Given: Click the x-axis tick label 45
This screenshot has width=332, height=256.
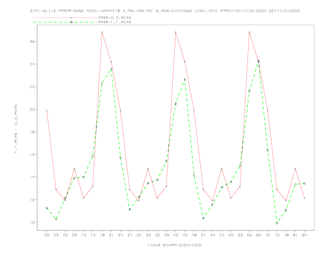Looking at the screenshot, I should pyautogui.click(x=185, y=235).
